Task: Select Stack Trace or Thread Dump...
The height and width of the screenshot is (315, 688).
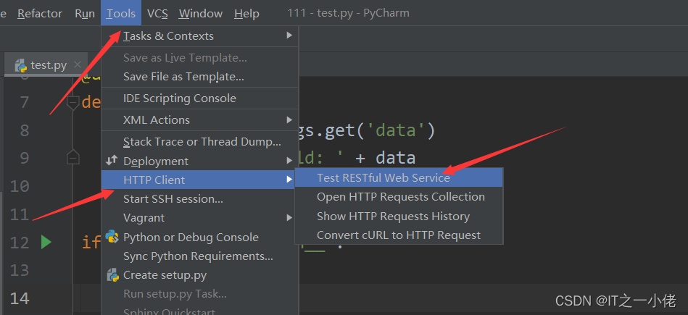Action: [200, 141]
